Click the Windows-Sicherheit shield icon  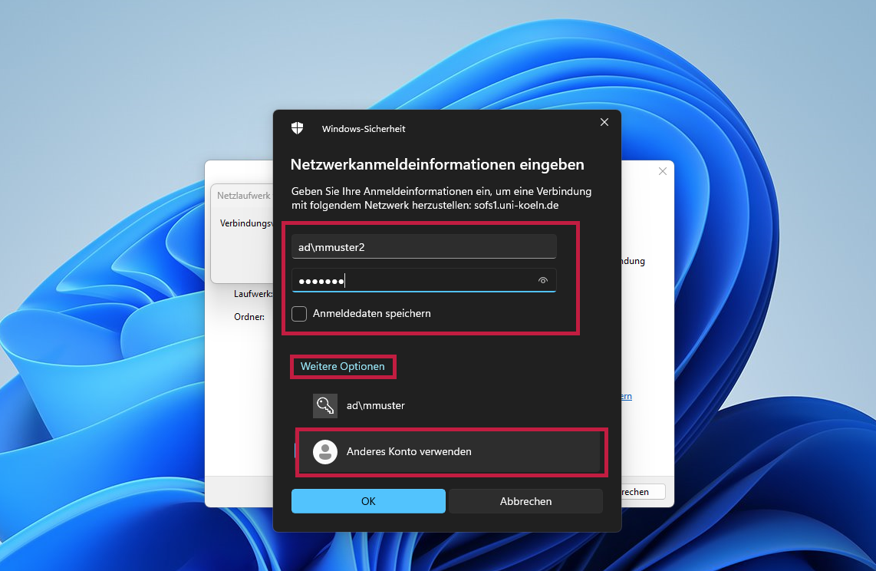point(297,128)
